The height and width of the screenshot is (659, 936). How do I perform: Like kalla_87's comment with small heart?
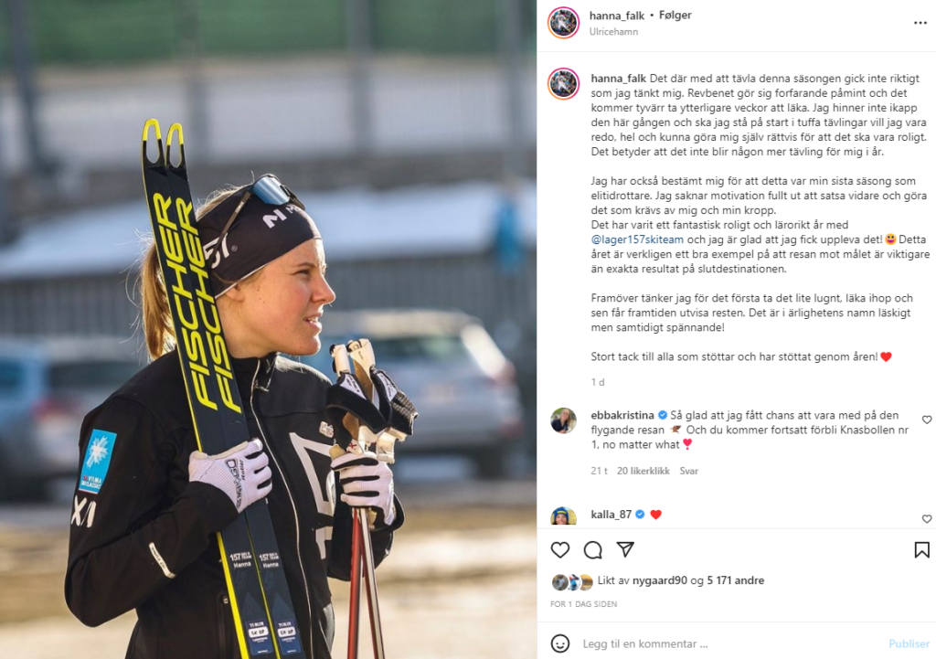coord(927,519)
